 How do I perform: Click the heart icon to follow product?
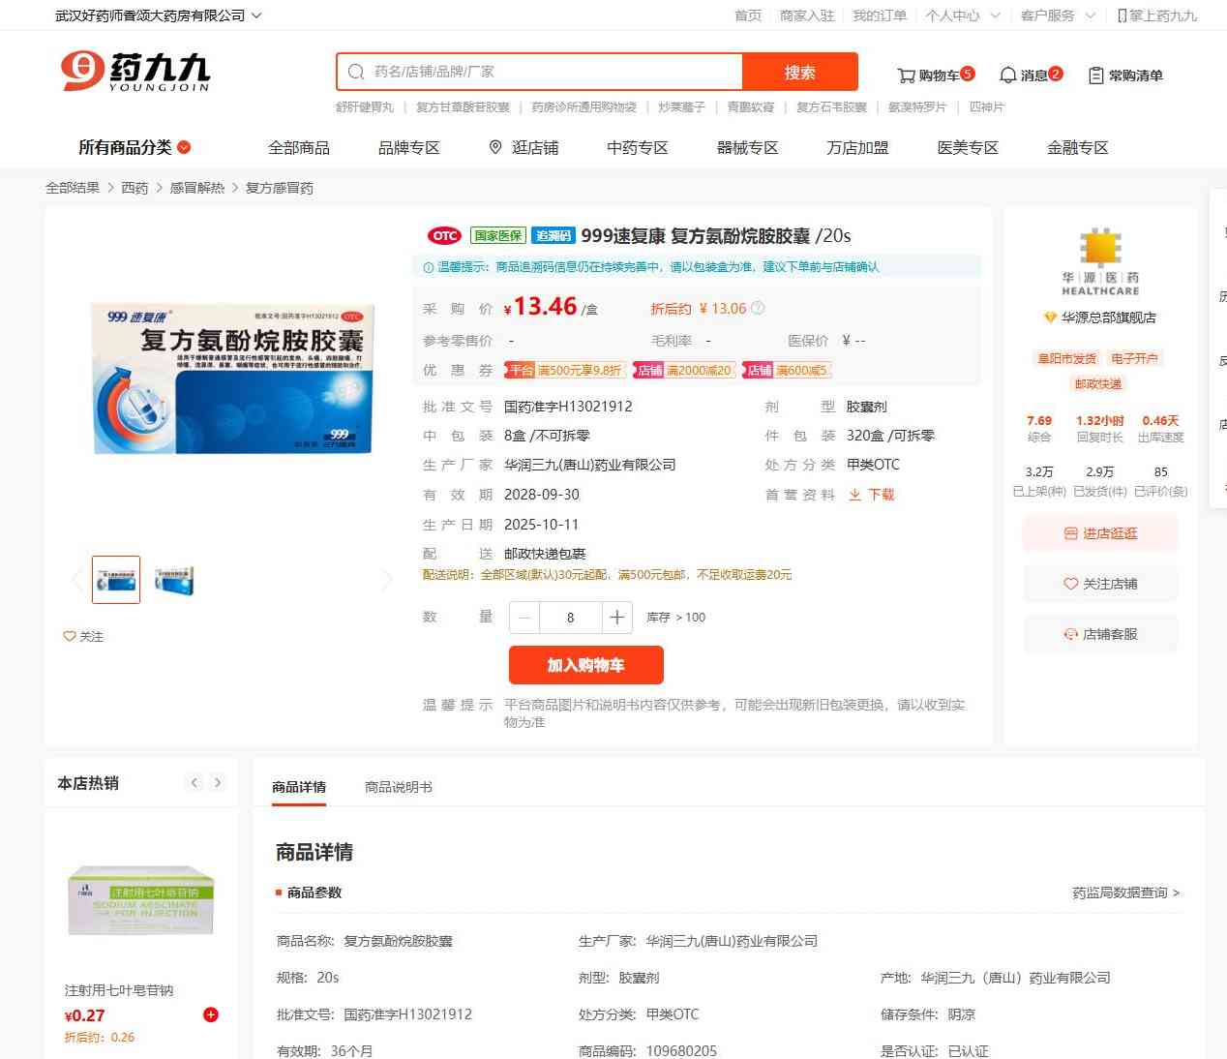[70, 636]
